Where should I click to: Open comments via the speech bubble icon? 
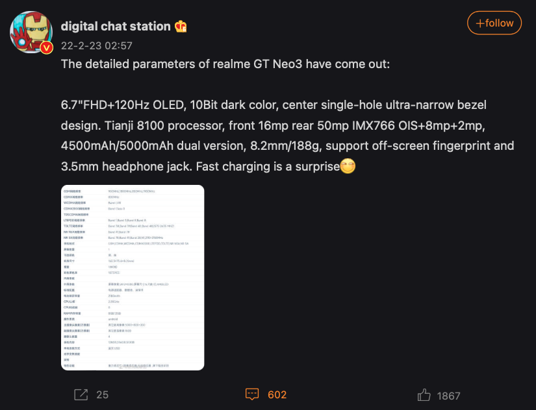pyautogui.click(x=253, y=394)
